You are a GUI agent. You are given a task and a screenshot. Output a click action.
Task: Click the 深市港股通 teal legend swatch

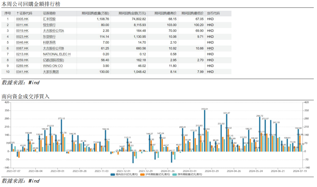175,174
